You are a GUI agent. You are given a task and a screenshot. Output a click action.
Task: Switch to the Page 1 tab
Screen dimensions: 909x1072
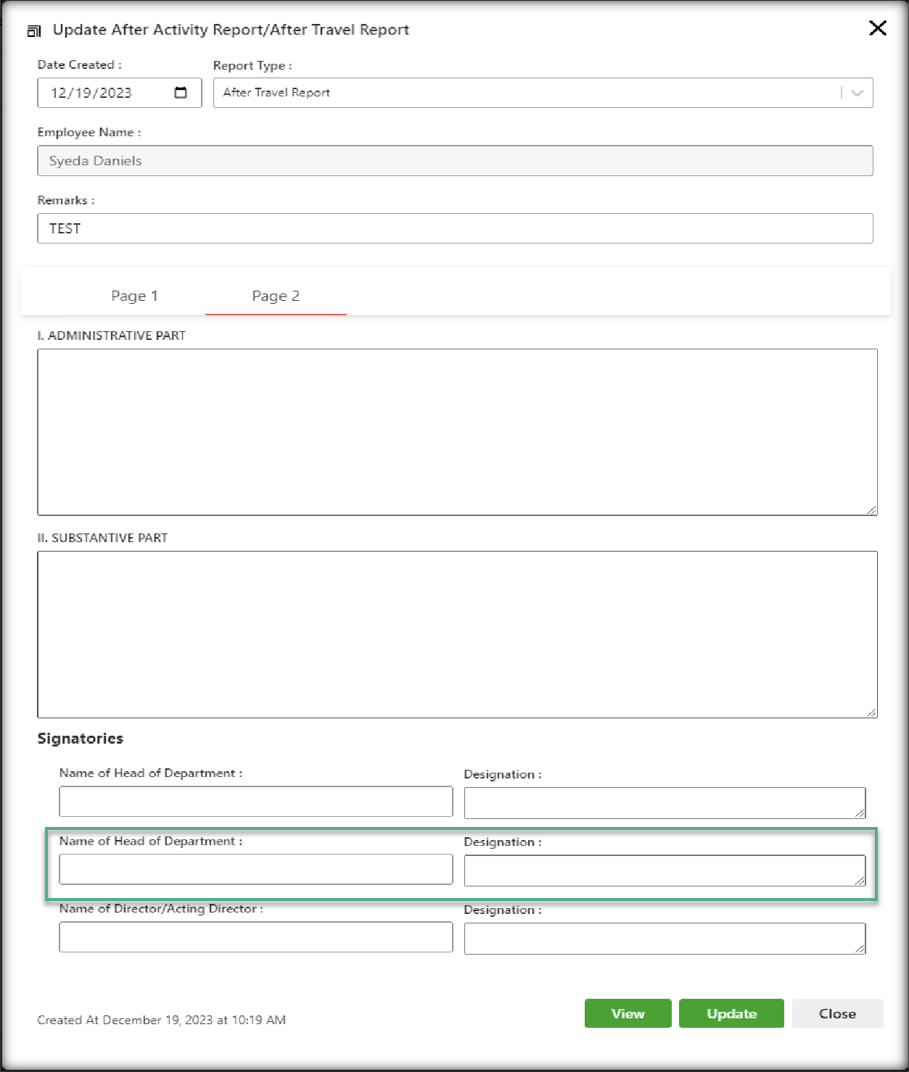pos(134,296)
